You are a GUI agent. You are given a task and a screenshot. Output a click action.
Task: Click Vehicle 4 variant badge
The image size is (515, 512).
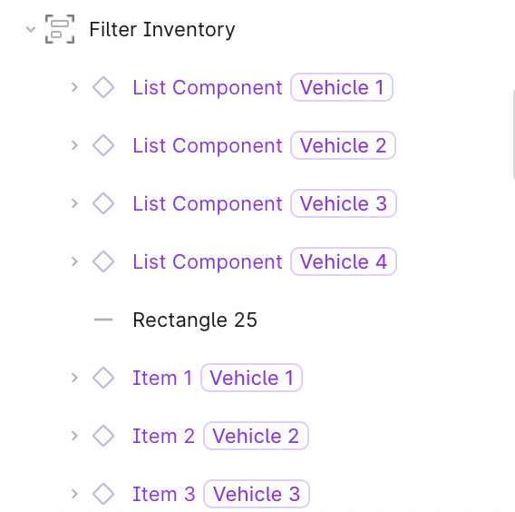point(344,261)
